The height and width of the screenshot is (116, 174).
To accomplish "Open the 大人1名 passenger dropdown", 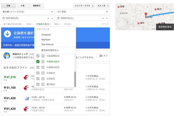I will [x=103, y=6].
